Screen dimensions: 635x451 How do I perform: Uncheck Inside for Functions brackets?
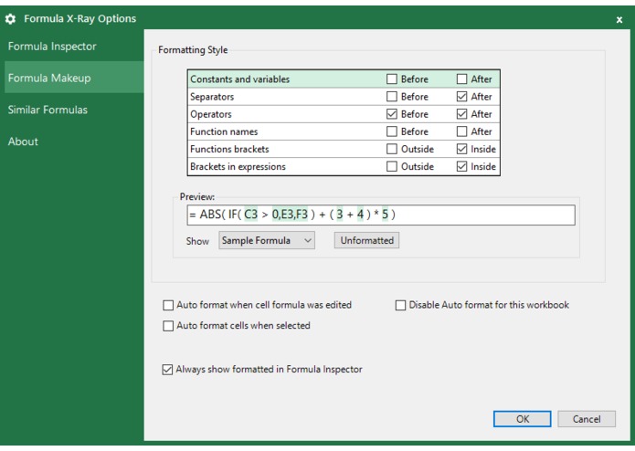pos(461,149)
